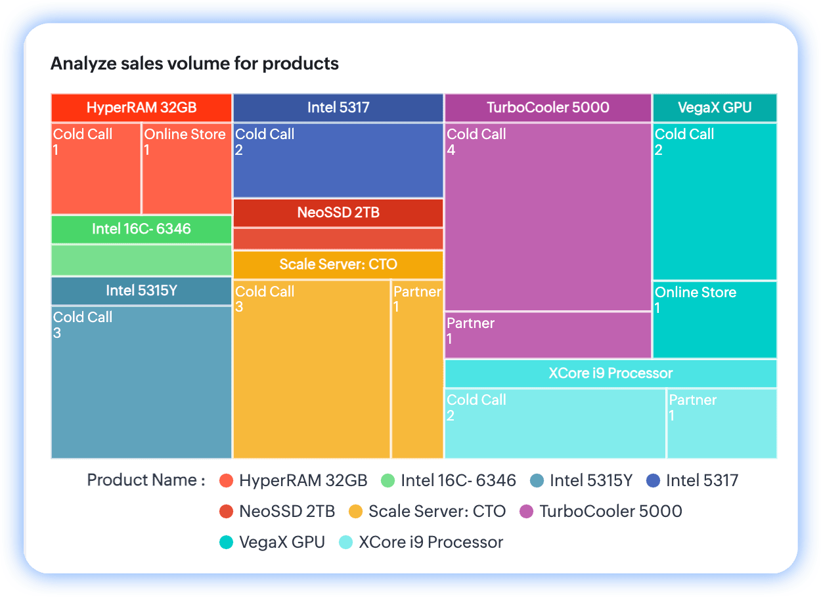This screenshot has width=821, height=597.
Task: Select the XCore i9 Processor treemap header
Action: pyautogui.click(x=611, y=374)
